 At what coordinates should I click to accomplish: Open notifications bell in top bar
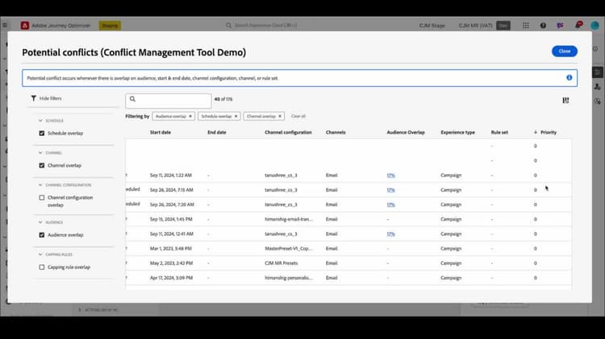click(578, 25)
